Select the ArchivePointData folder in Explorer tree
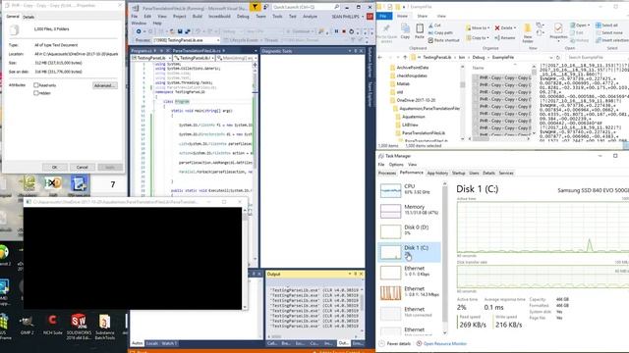629x353 pixels. pos(413,68)
